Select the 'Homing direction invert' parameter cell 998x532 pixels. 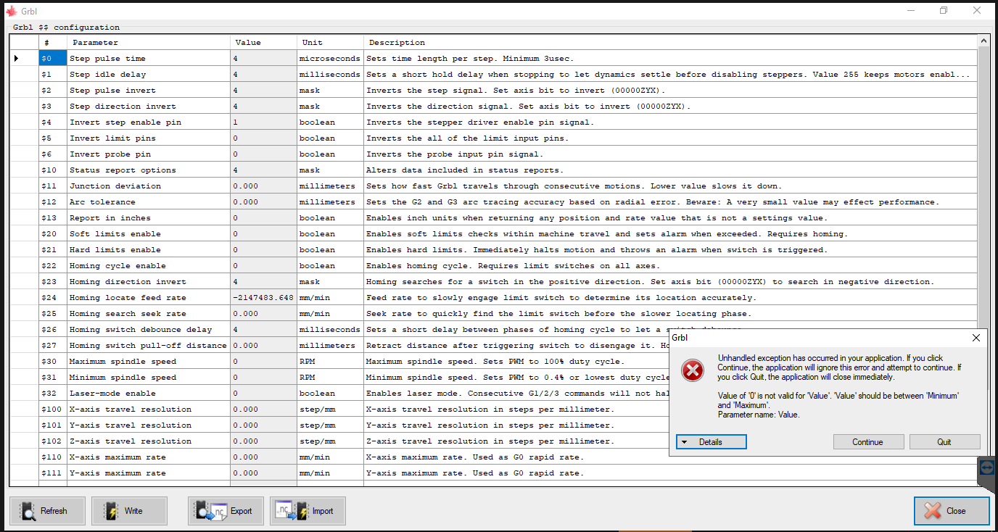coord(149,282)
